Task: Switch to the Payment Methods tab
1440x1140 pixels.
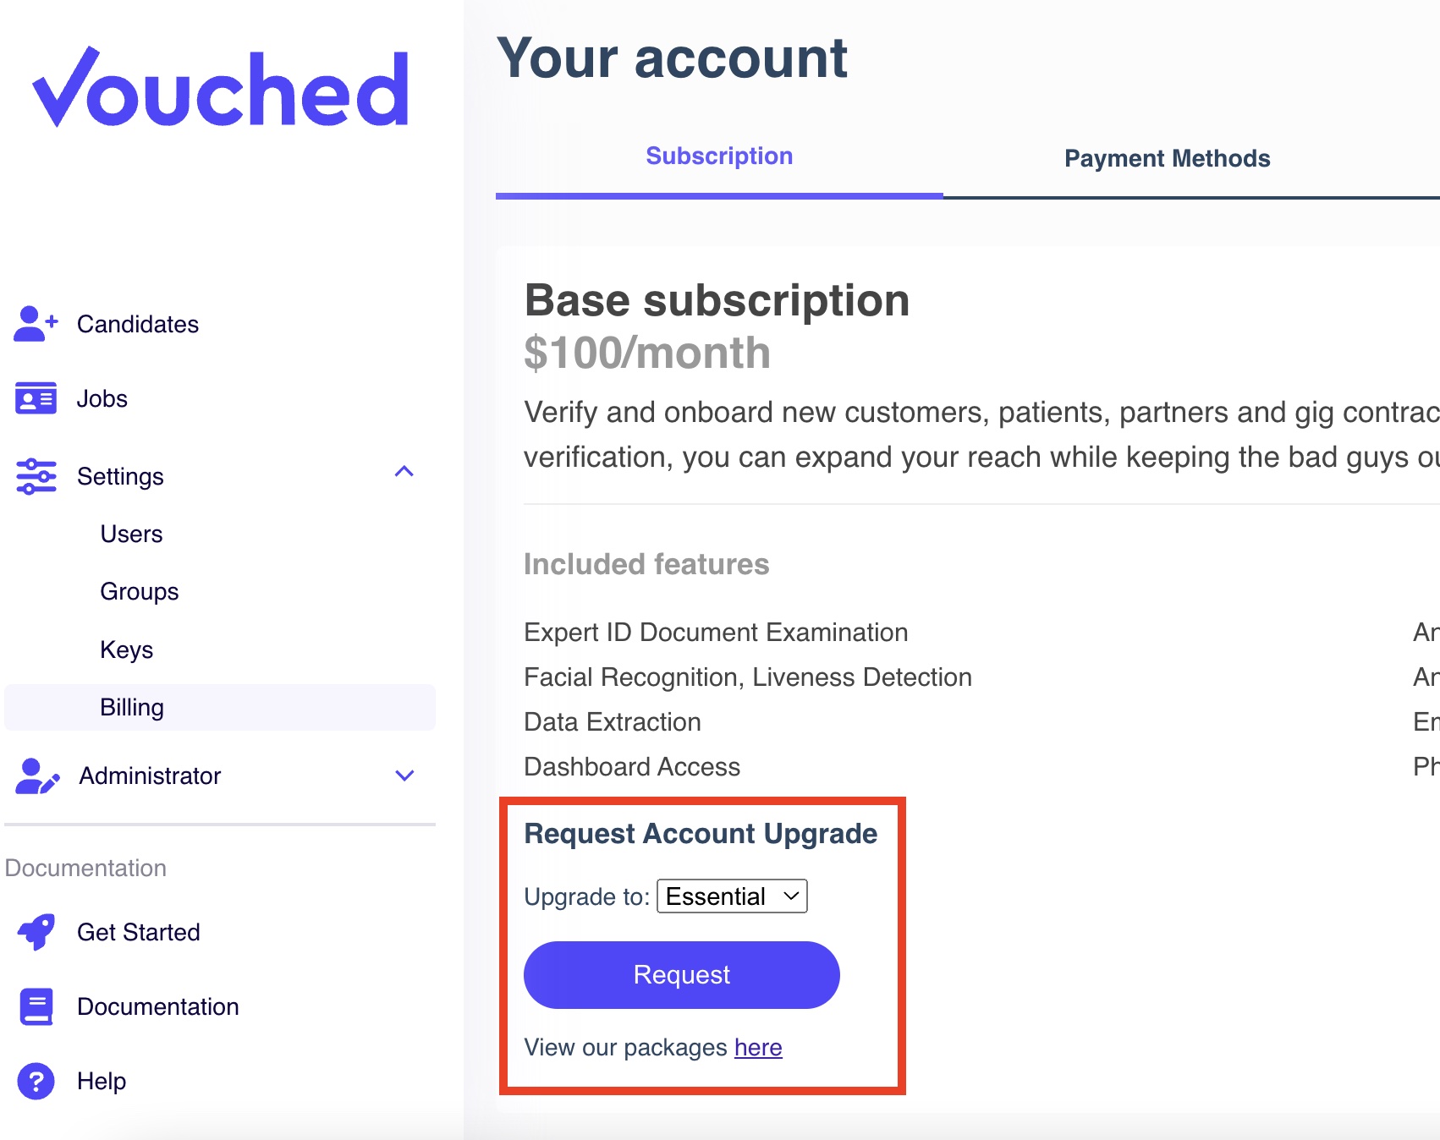Action: point(1167,159)
